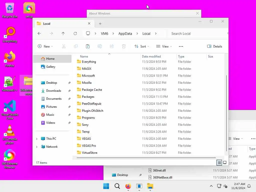This screenshot has height=192, width=256.
Task: Select 360net.dll in the background window
Action: pyautogui.click(x=159, y=170)
